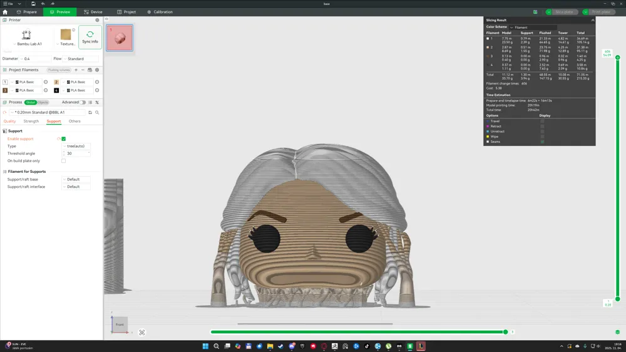Toggle the Advanced switch

tap(83, 102)
